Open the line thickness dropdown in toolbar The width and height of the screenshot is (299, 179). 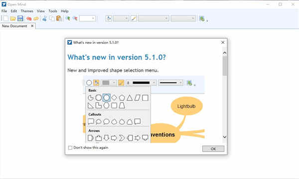(x=153, y=18)
